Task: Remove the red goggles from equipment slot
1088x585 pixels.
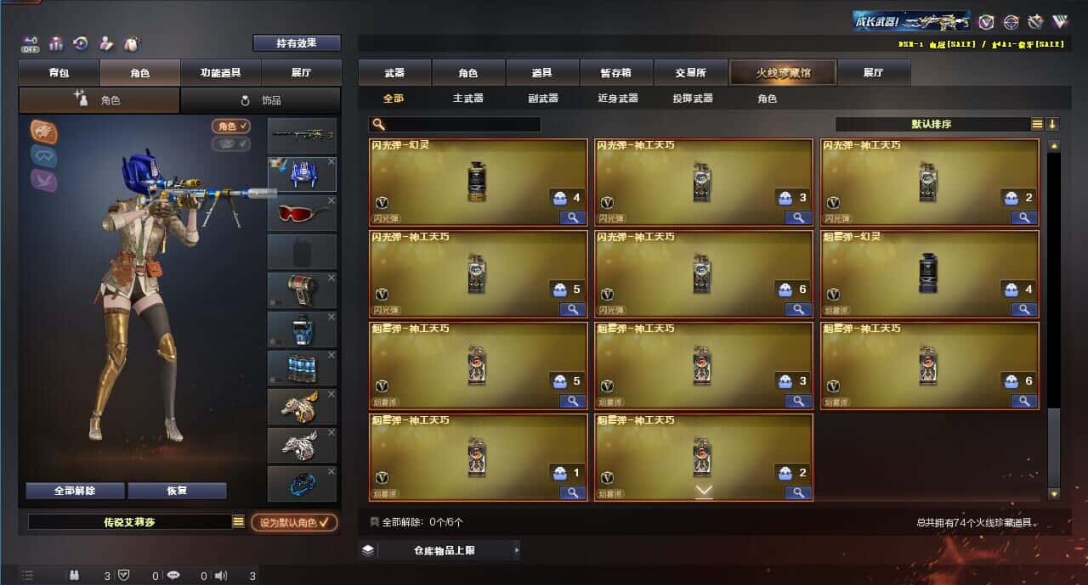Action: (331, 200)
